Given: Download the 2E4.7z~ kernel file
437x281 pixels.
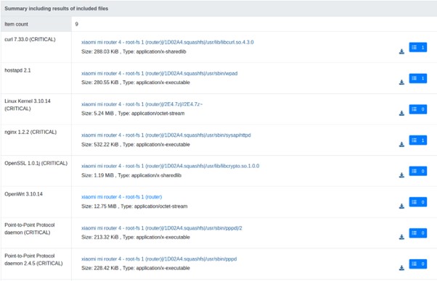Looking at the screenshot, I should (x=401, y=113).
